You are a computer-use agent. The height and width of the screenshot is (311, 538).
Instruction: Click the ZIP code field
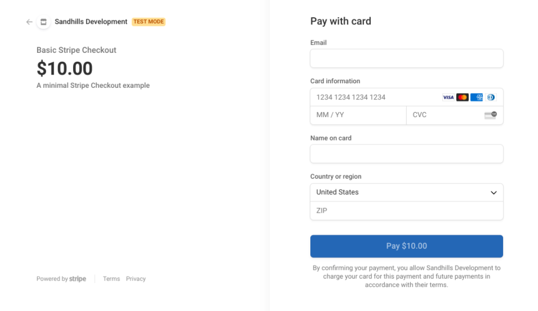click(406, 211)
